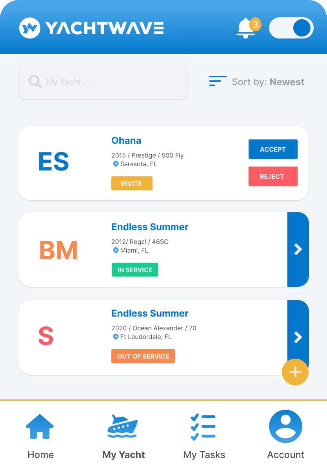The image size is (327, 469).
Task: Click the ES avatar thumbnail
Action: [x=54, y=162]
